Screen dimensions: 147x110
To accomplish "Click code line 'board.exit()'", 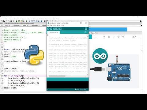I will (11, 88).
